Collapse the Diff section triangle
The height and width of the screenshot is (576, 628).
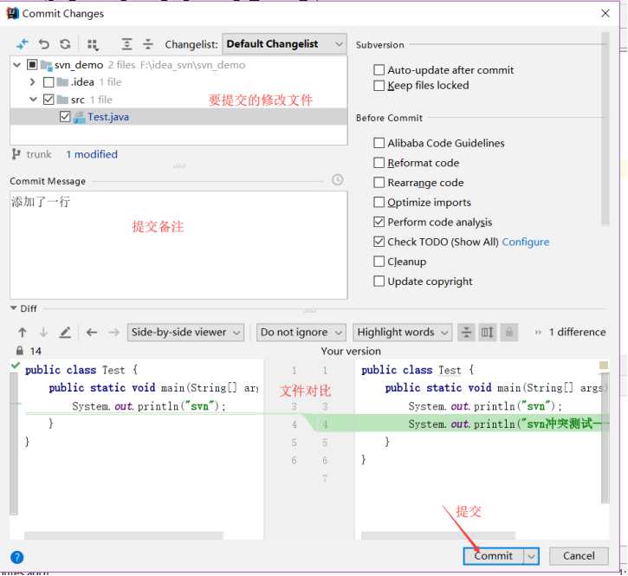14,308
